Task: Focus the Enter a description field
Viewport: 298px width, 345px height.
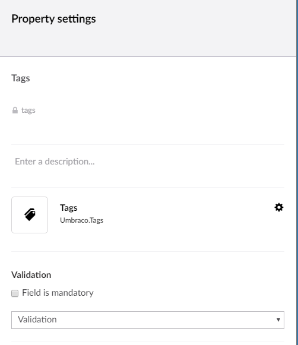Action: pyautogui.click(x=148, y=162)
